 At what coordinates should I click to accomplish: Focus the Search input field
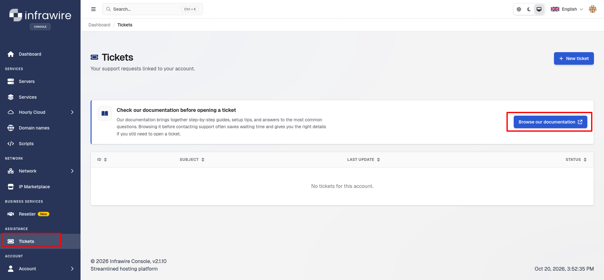tap(153, 9)
